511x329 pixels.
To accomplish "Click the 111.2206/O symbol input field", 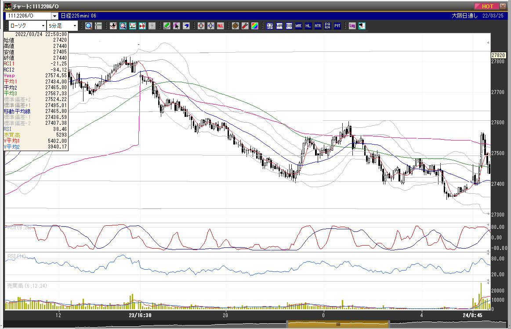I will click(29, 16).
